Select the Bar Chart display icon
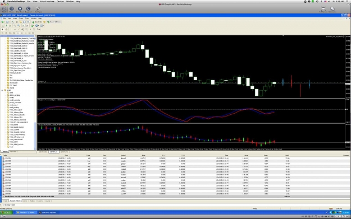 click(3, 26)
